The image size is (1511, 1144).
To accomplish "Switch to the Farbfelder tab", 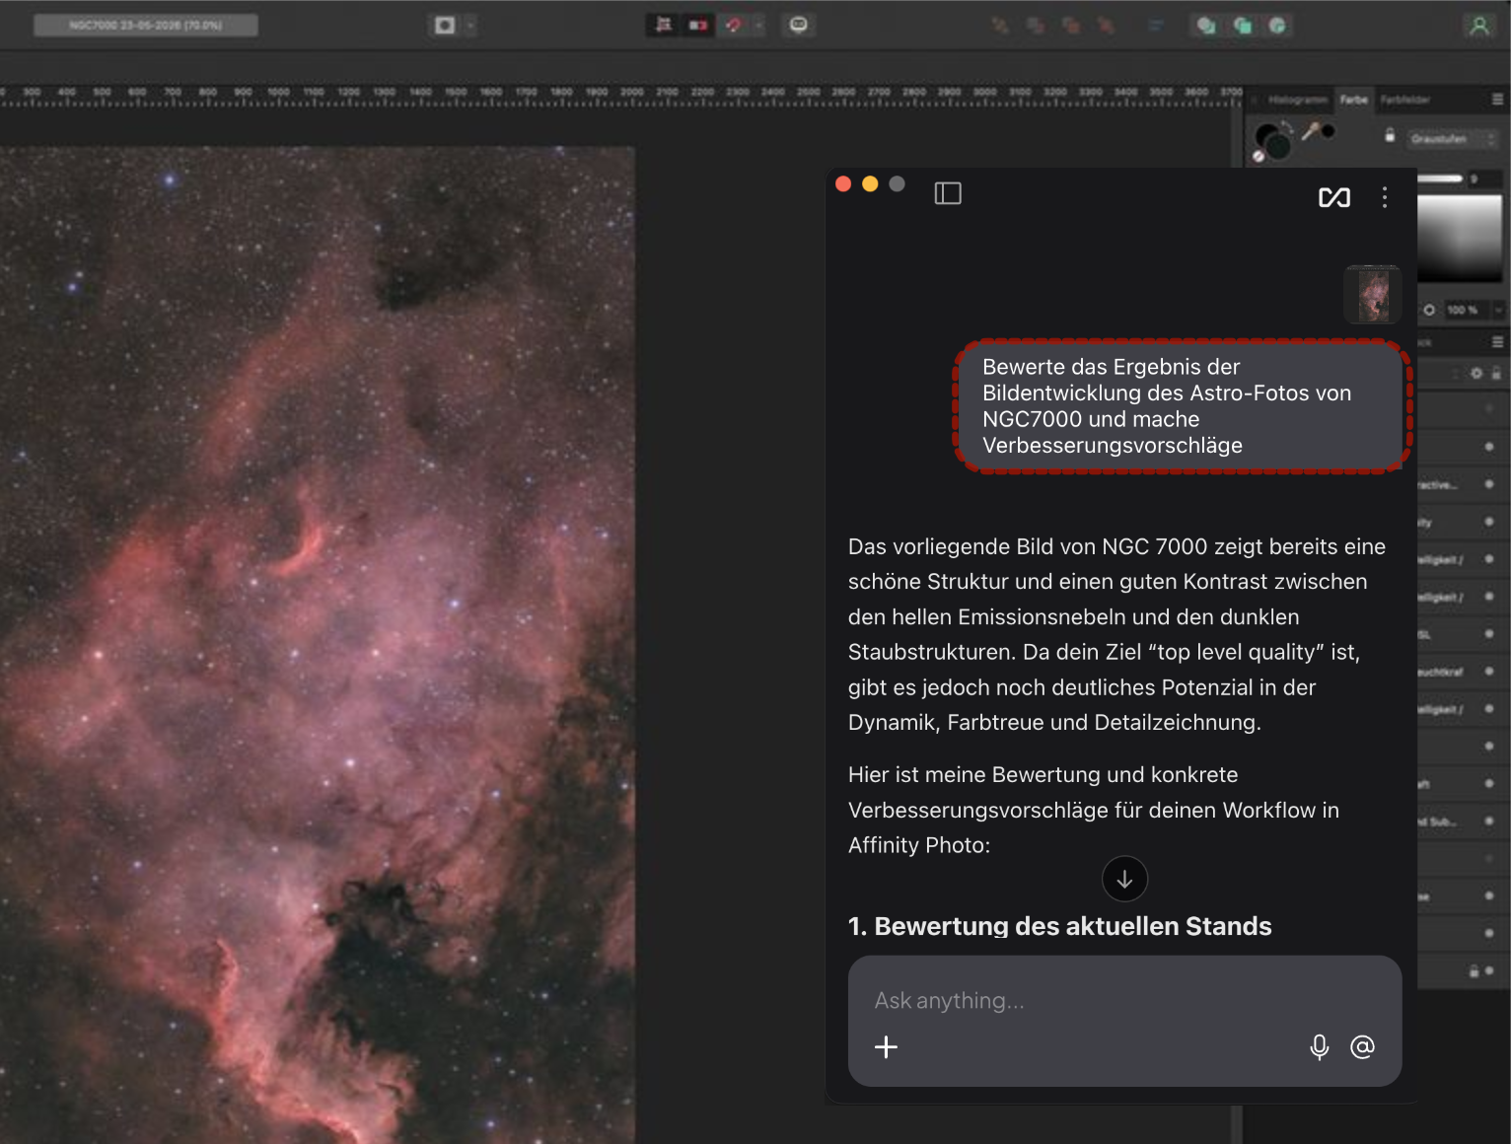I will click(x=1404, y=100).
